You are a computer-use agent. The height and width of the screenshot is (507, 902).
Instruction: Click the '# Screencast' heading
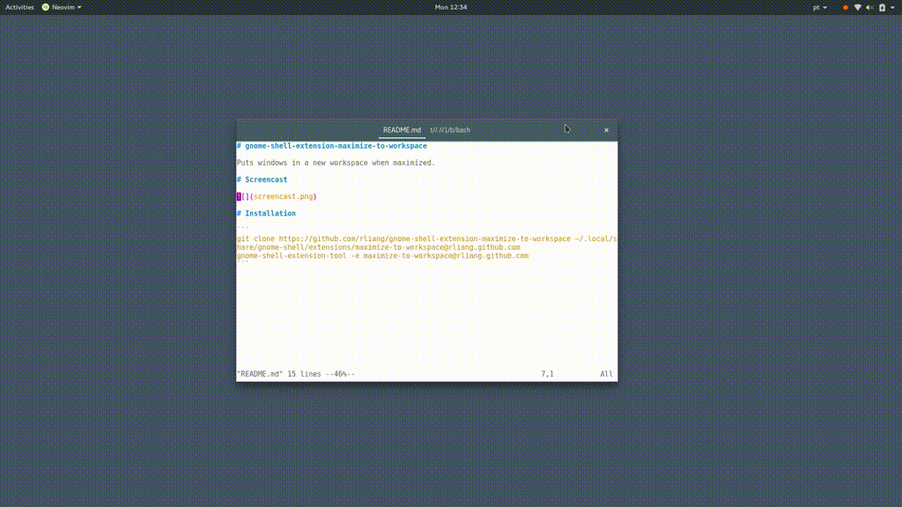262,180
